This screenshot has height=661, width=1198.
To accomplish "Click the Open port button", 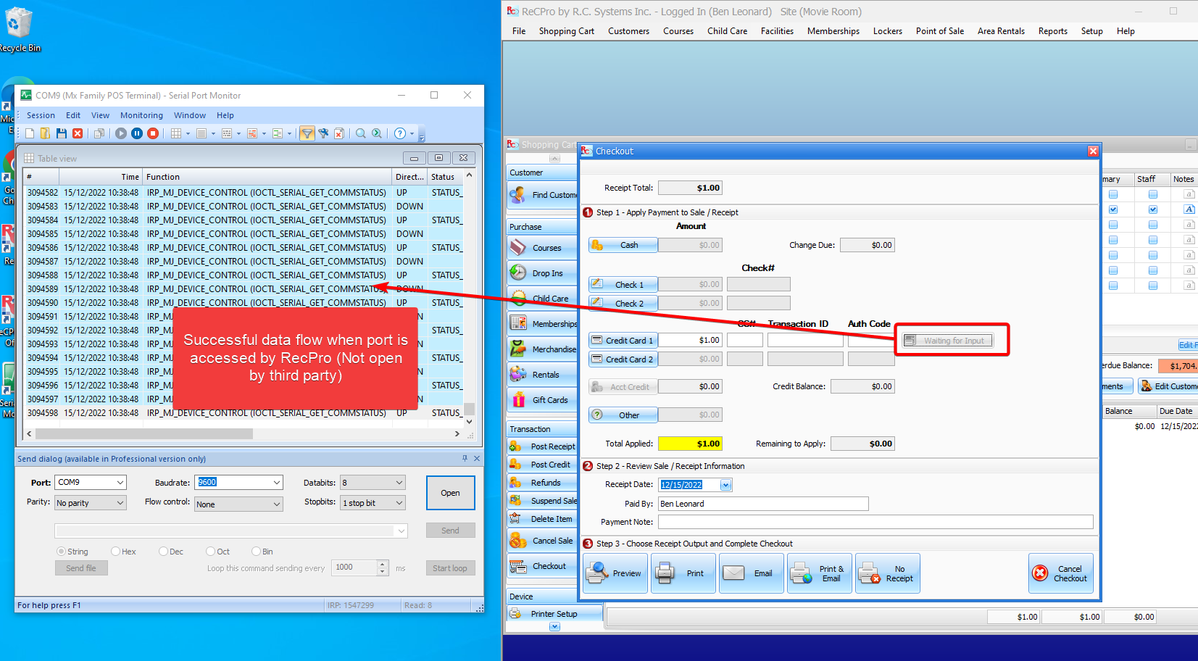I will 450,493.
